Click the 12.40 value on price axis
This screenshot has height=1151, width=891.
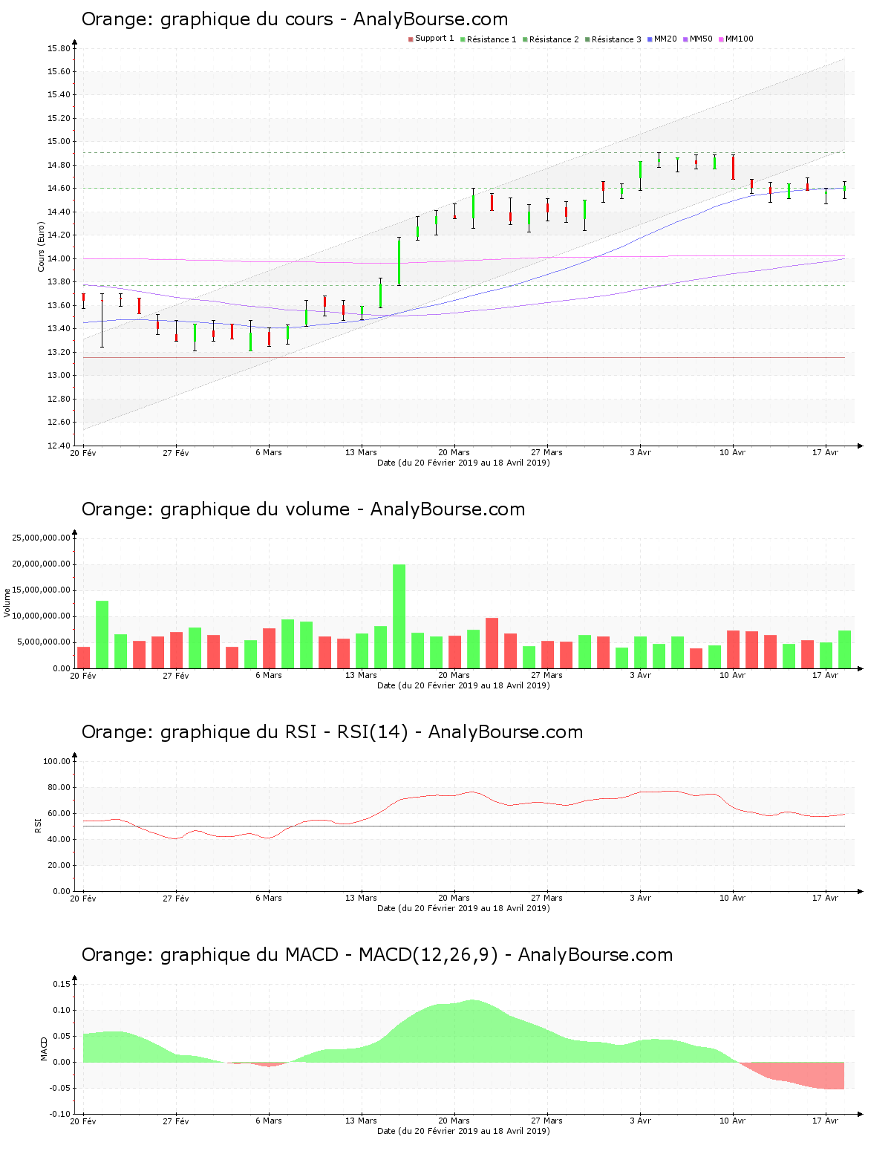(59, 446)
